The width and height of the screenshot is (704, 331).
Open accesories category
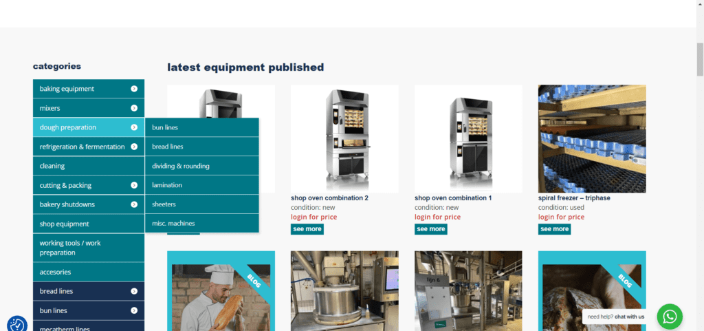(89, 272)
